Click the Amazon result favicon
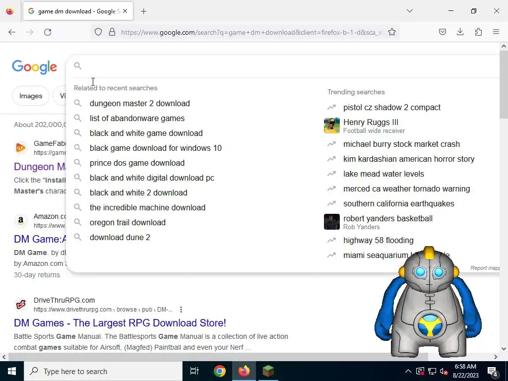Screen dimensions: 508x381 [x=21, y=221]
